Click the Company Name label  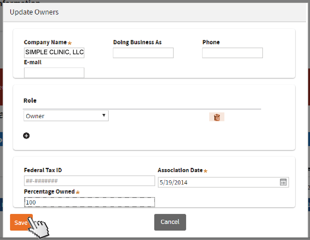pyautogui.click(x=45, y=42)
